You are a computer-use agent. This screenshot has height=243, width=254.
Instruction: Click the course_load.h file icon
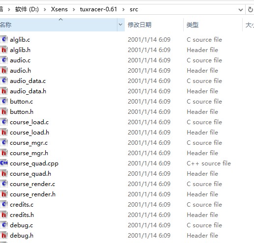click(x=4, y=132)
